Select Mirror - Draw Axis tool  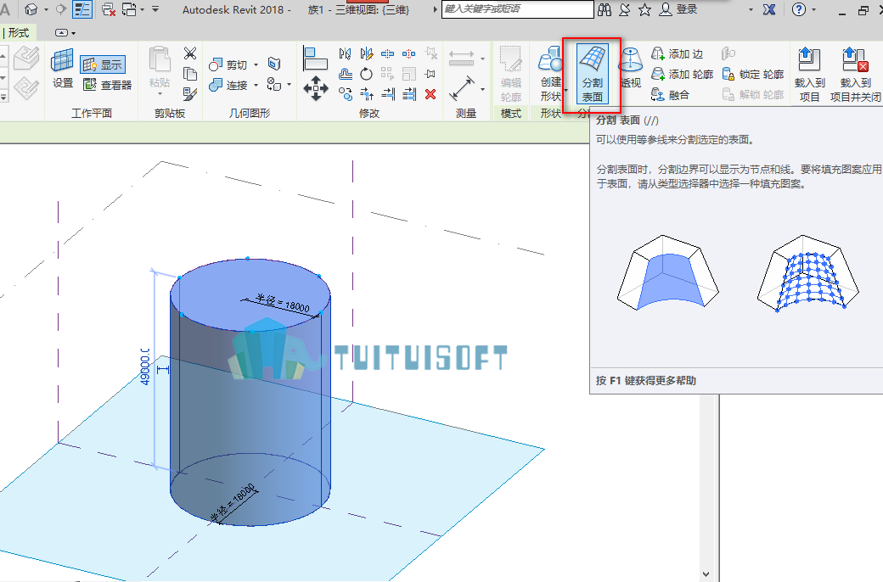point(367,54)
